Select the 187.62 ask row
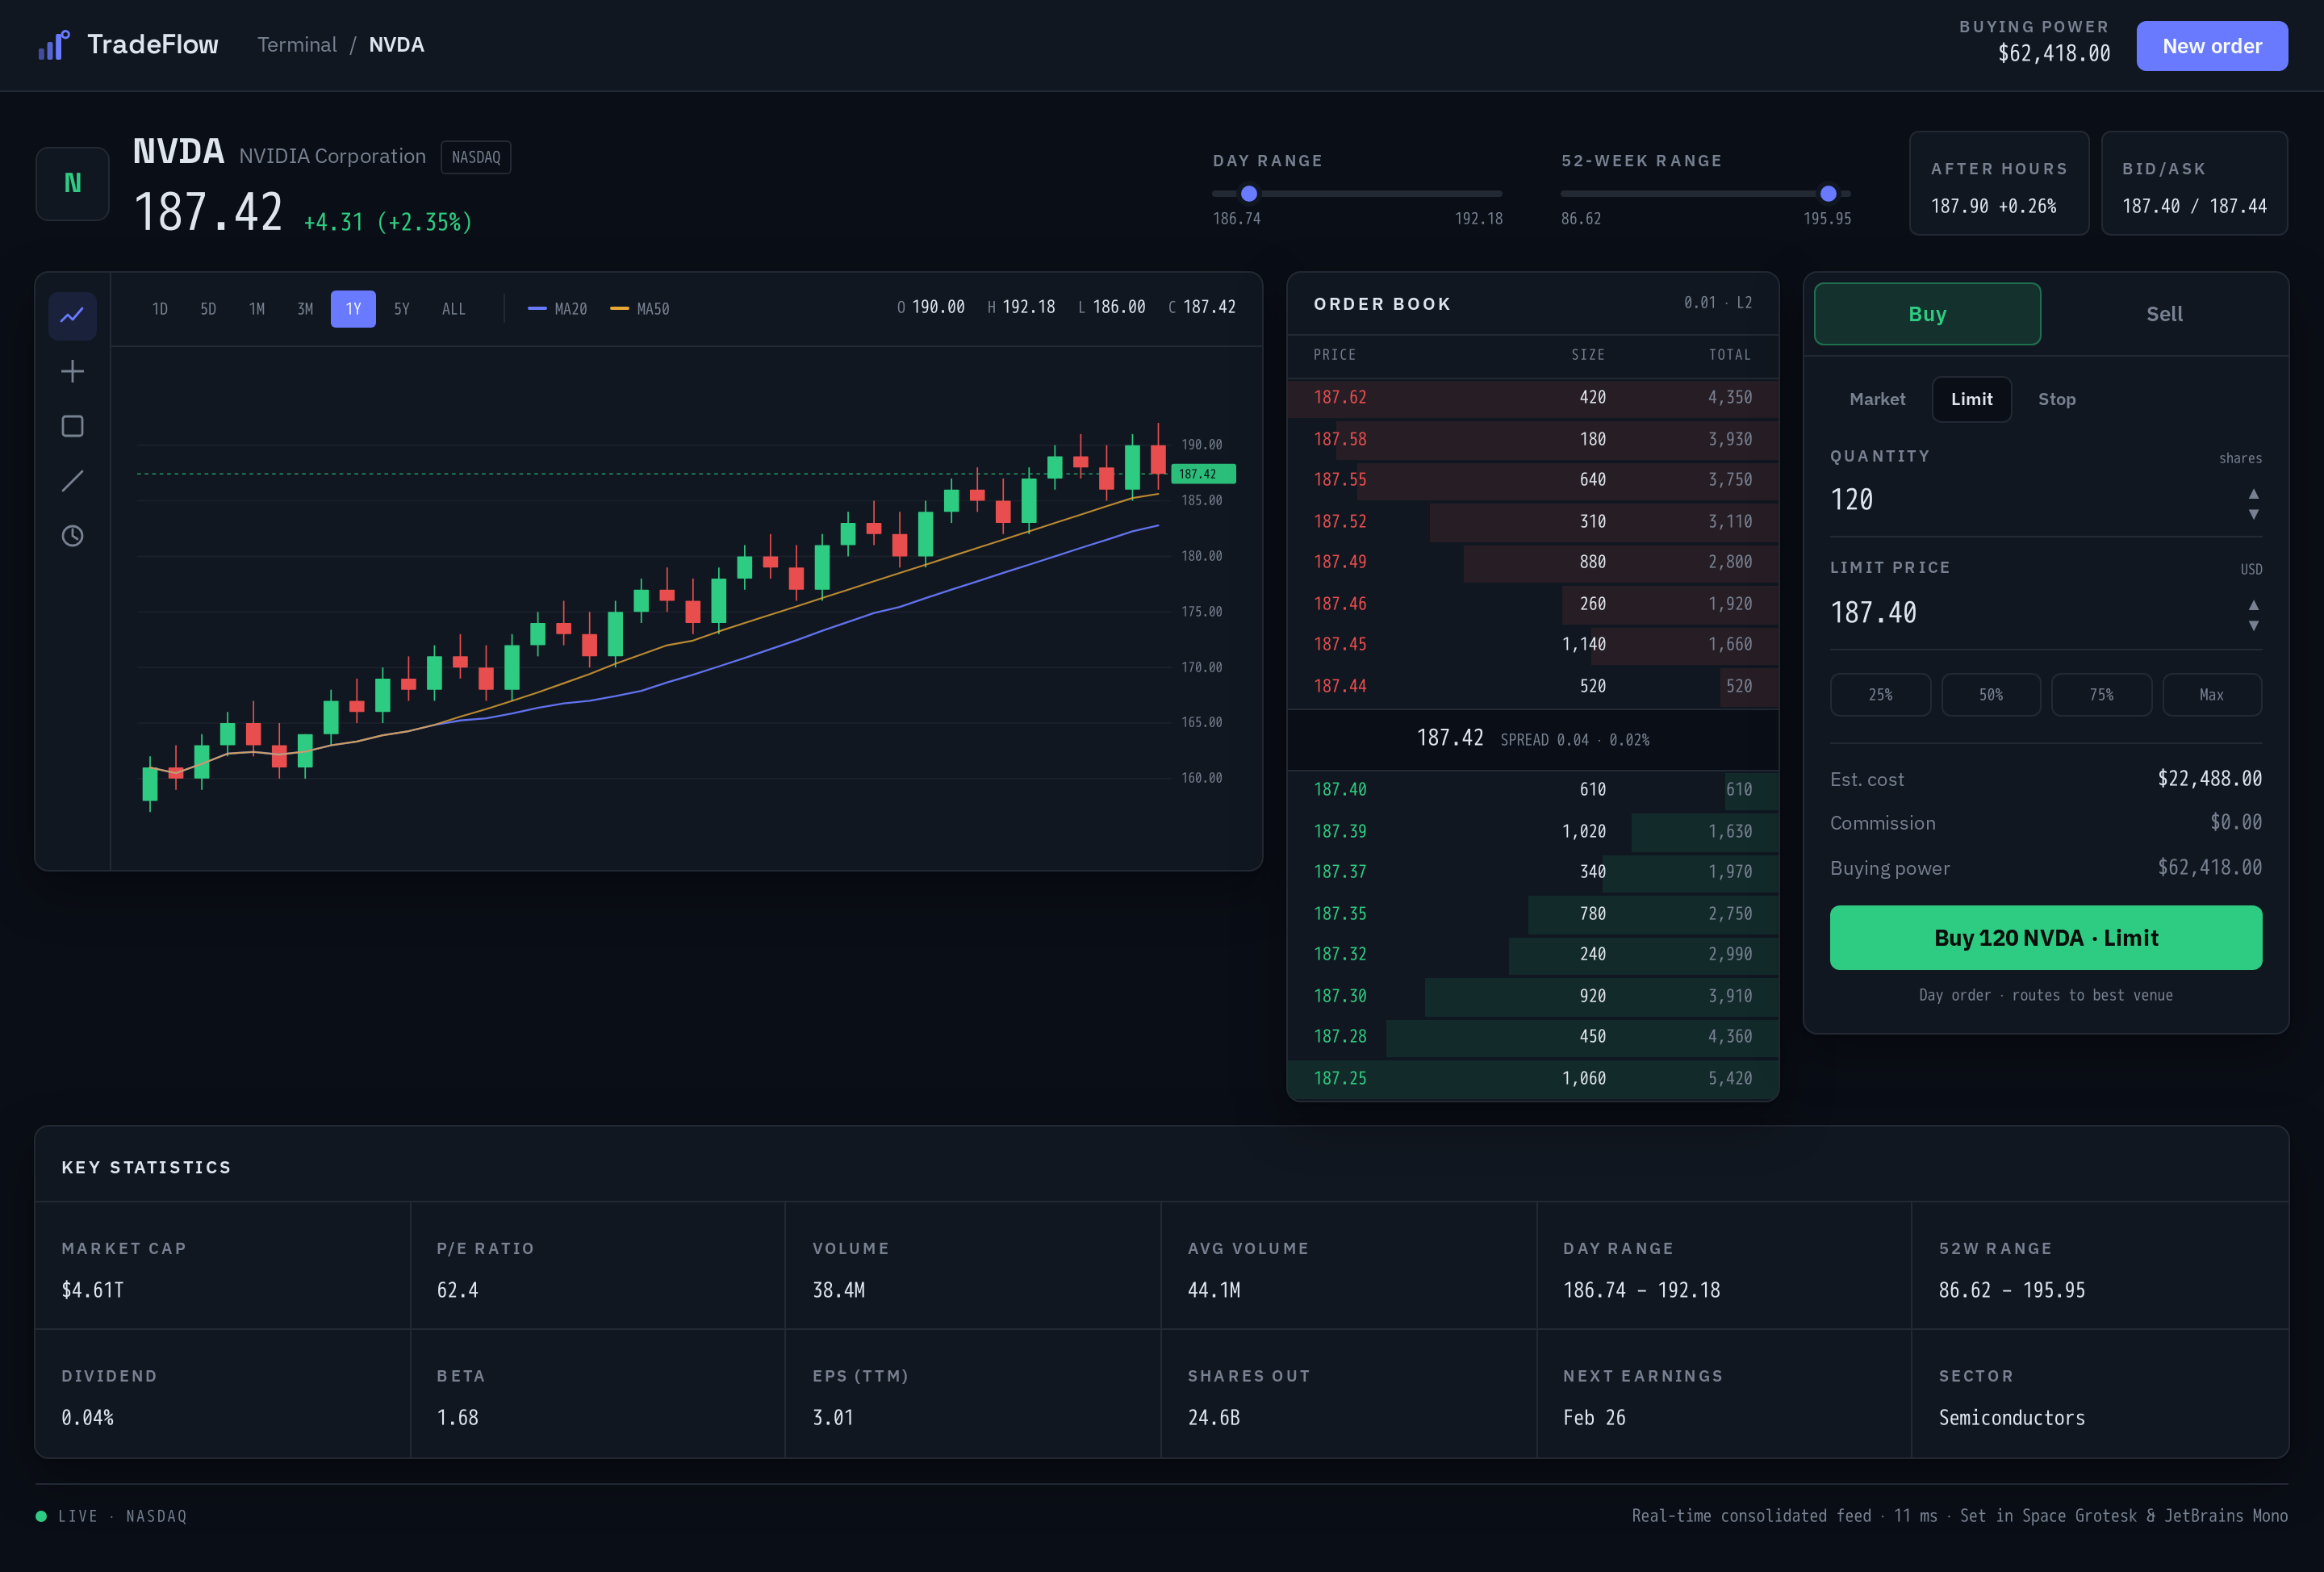The height and width of the screenshot is (1572, 2324). 1533,398
